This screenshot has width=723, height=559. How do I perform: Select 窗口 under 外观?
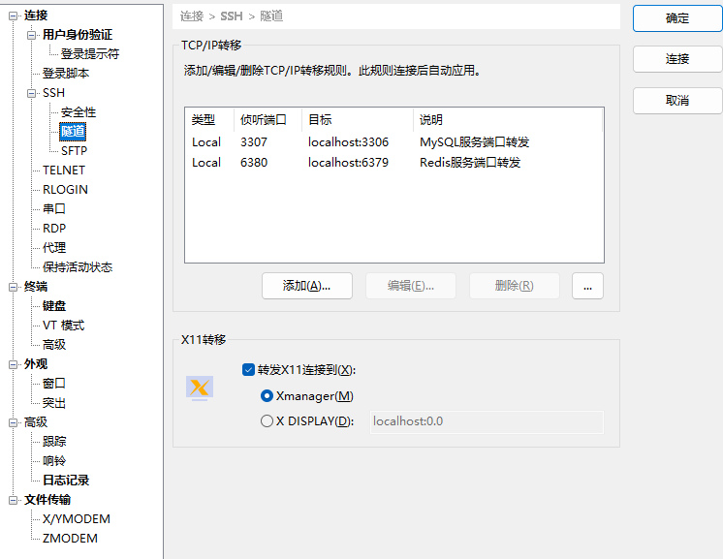coord(54,384)
